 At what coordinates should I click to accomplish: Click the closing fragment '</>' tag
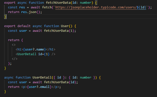14,59
